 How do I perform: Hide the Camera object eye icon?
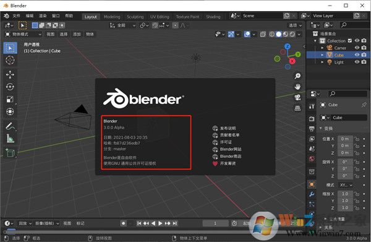click(357, 48)
